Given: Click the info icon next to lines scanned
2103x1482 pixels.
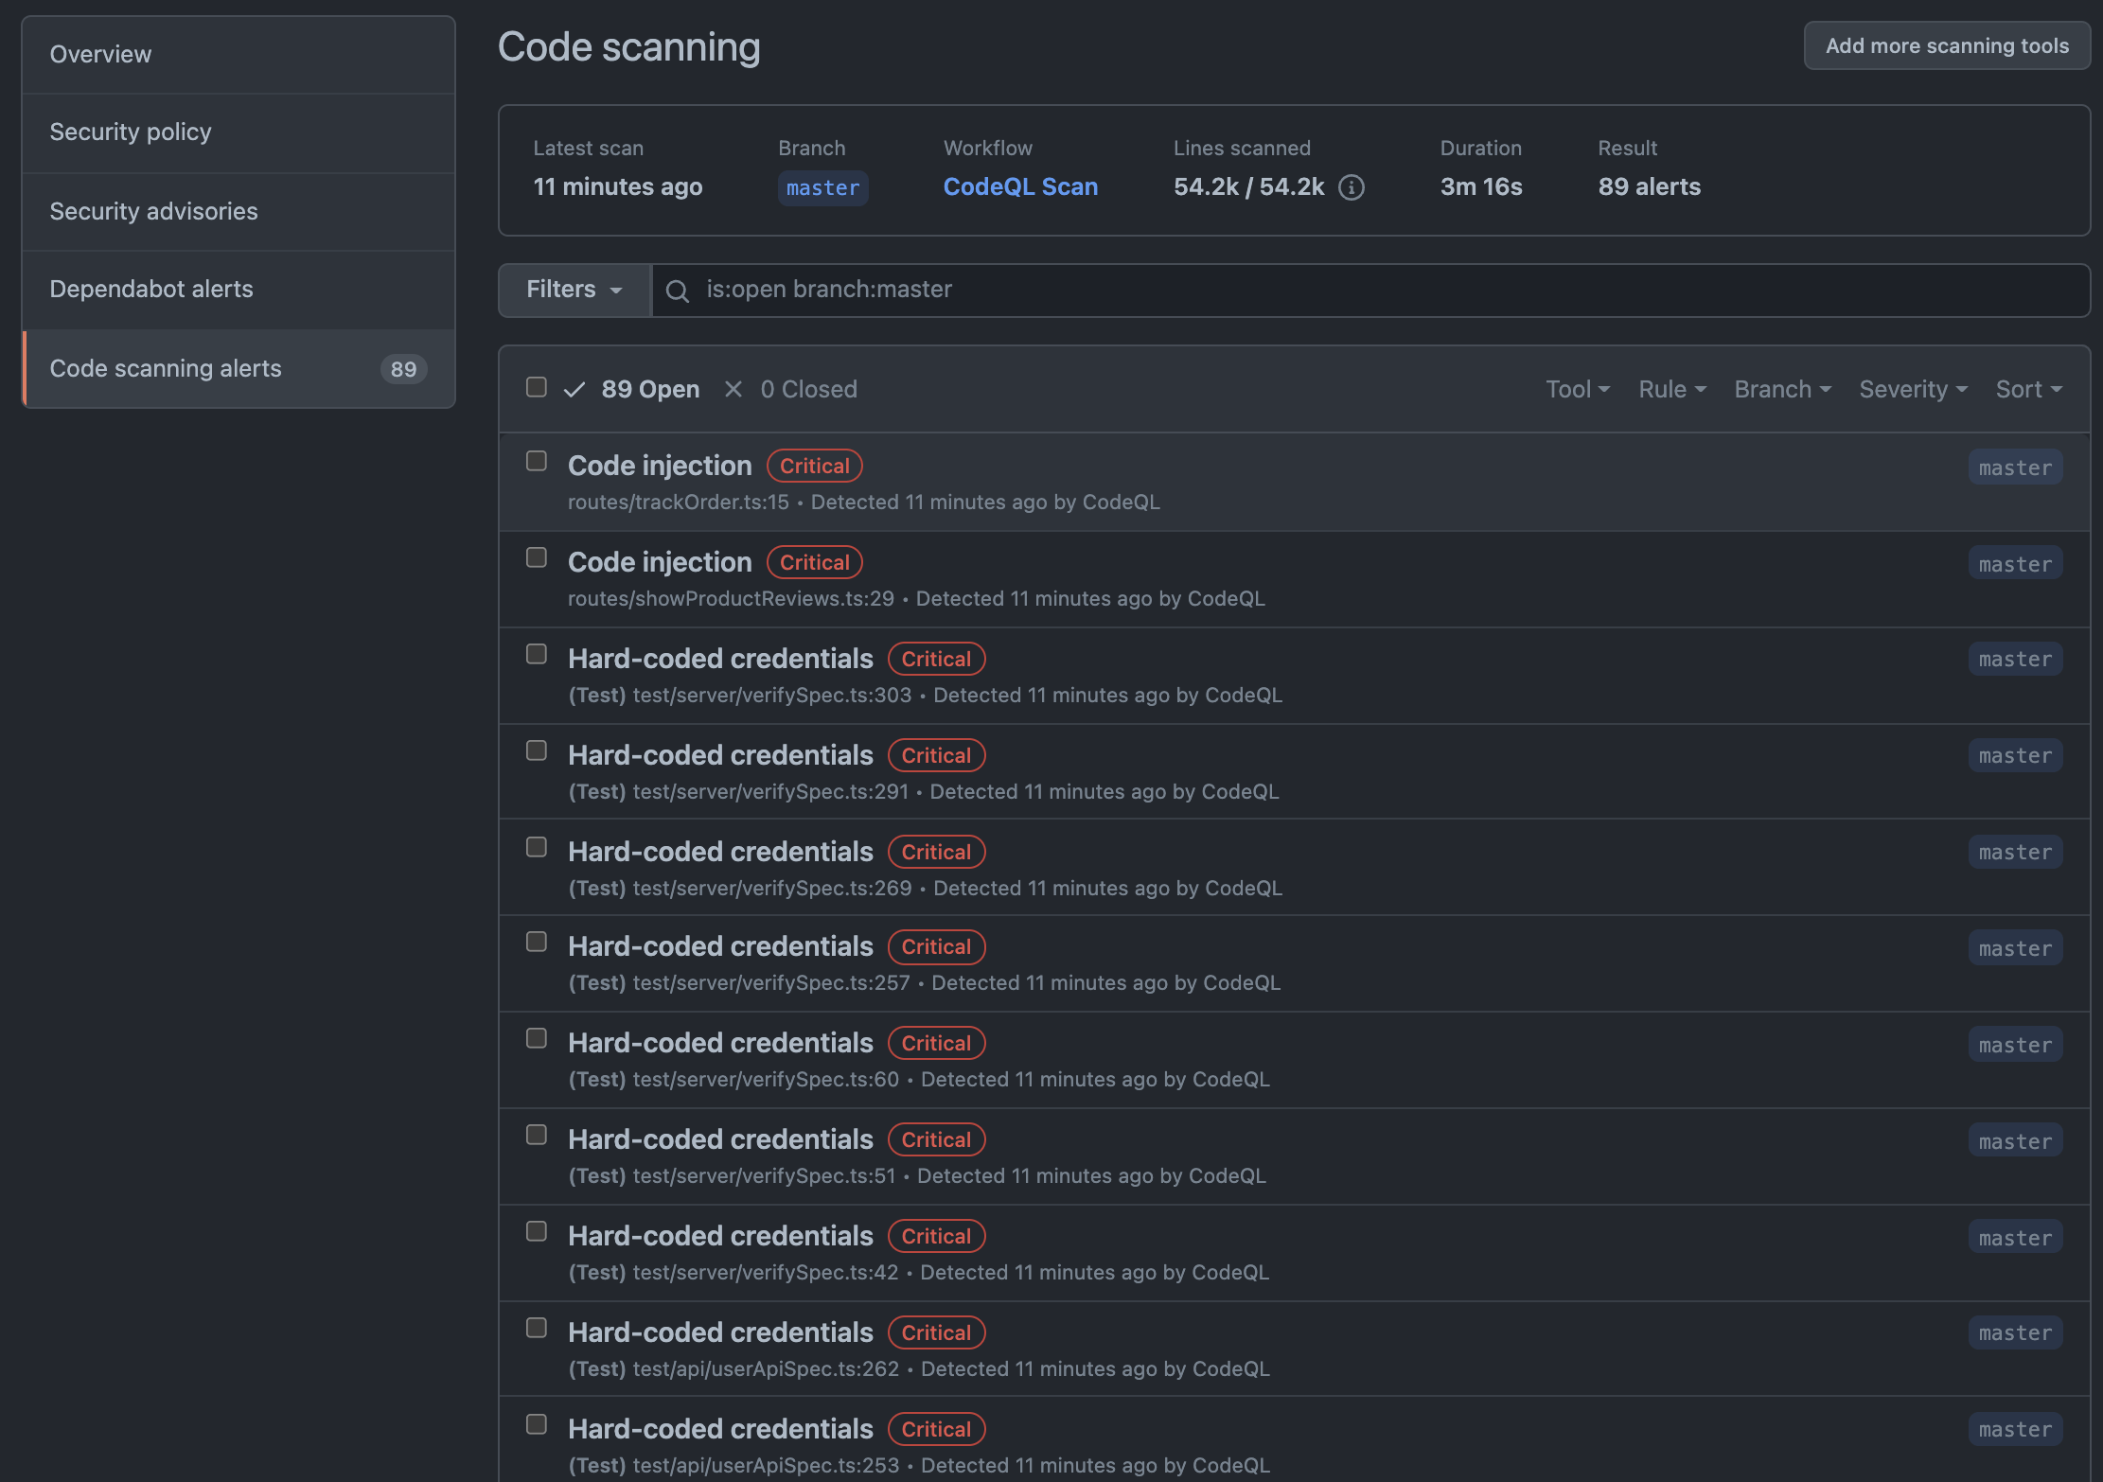Looking at the screenshot, I should (x=1352, y=187).
